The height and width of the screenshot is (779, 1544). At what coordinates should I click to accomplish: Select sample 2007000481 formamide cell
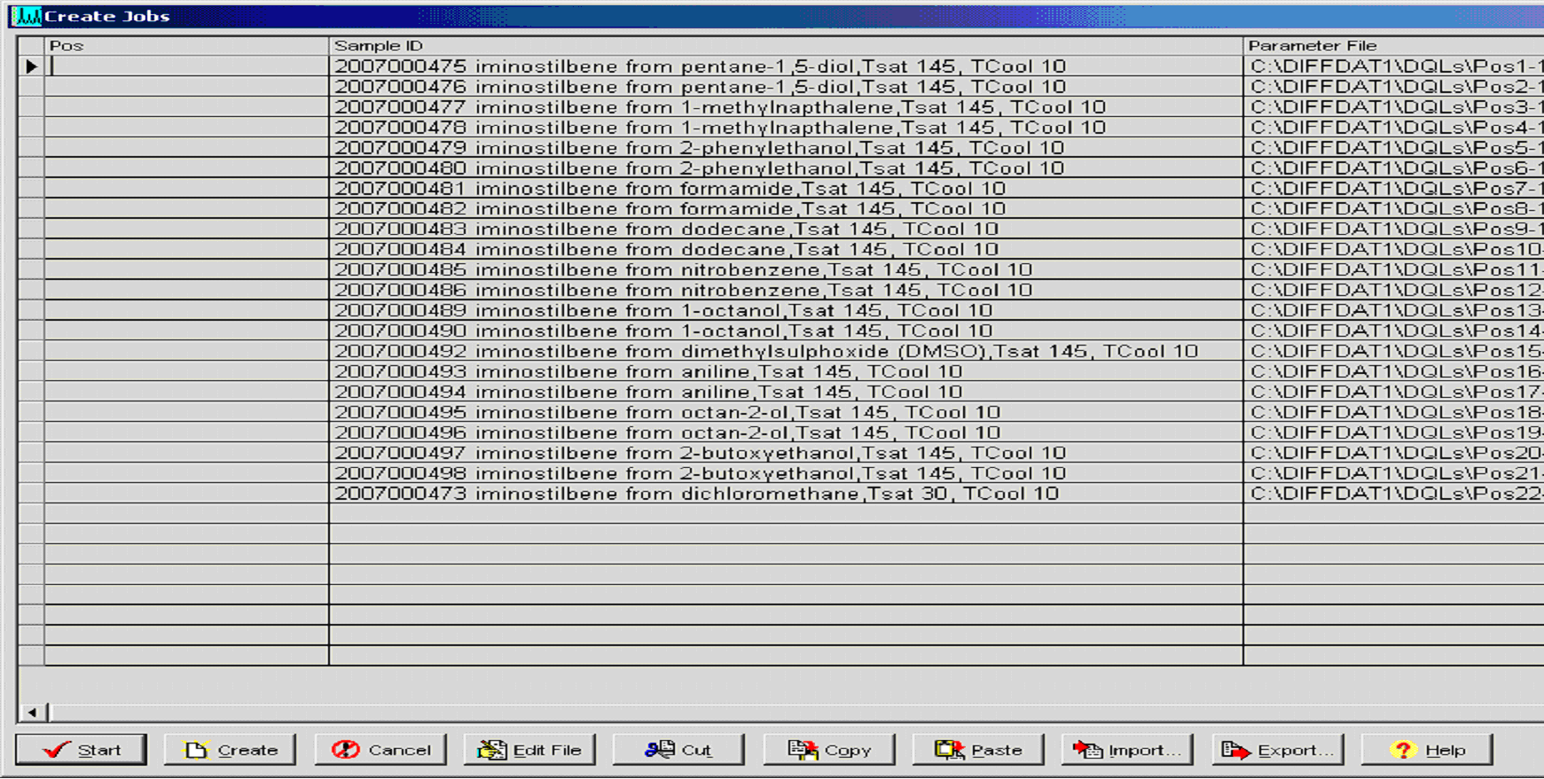pos(786,189)
